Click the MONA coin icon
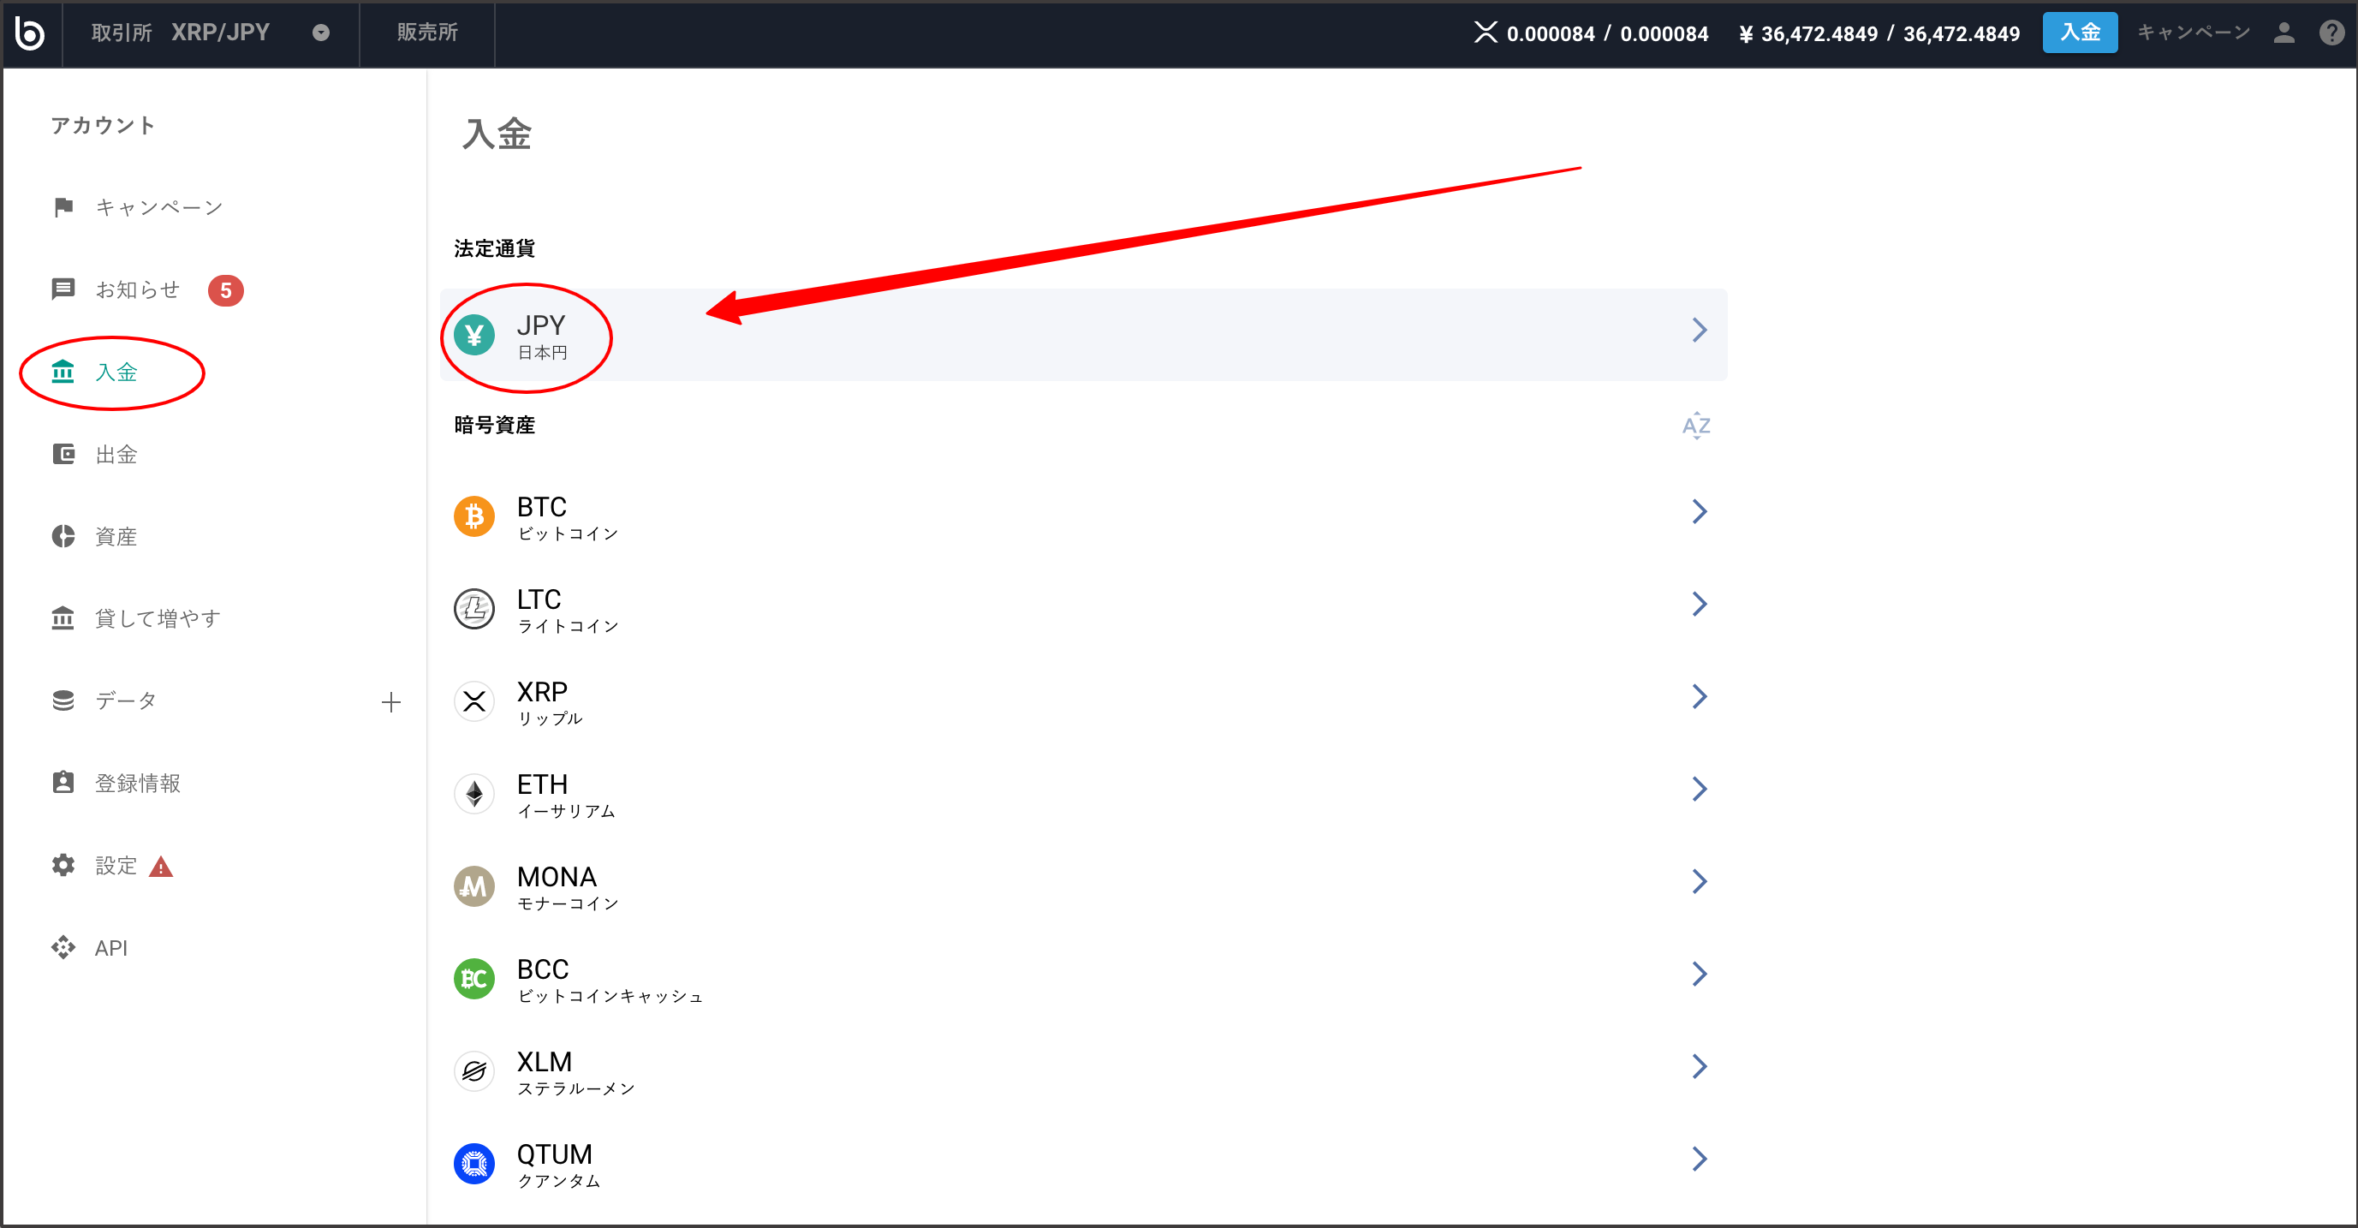This screenshot has height=1228, width=2358. click(474, 886)
